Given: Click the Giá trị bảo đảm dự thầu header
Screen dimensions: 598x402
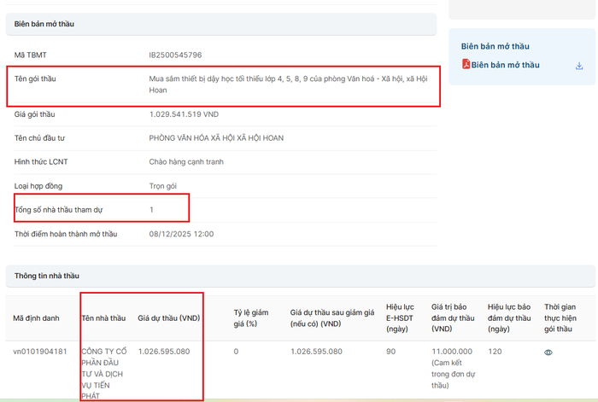Looking at the screenshot, I should (453, 318).
